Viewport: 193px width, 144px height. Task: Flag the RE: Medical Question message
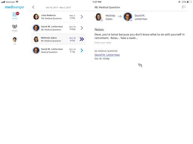pos(184,7)
